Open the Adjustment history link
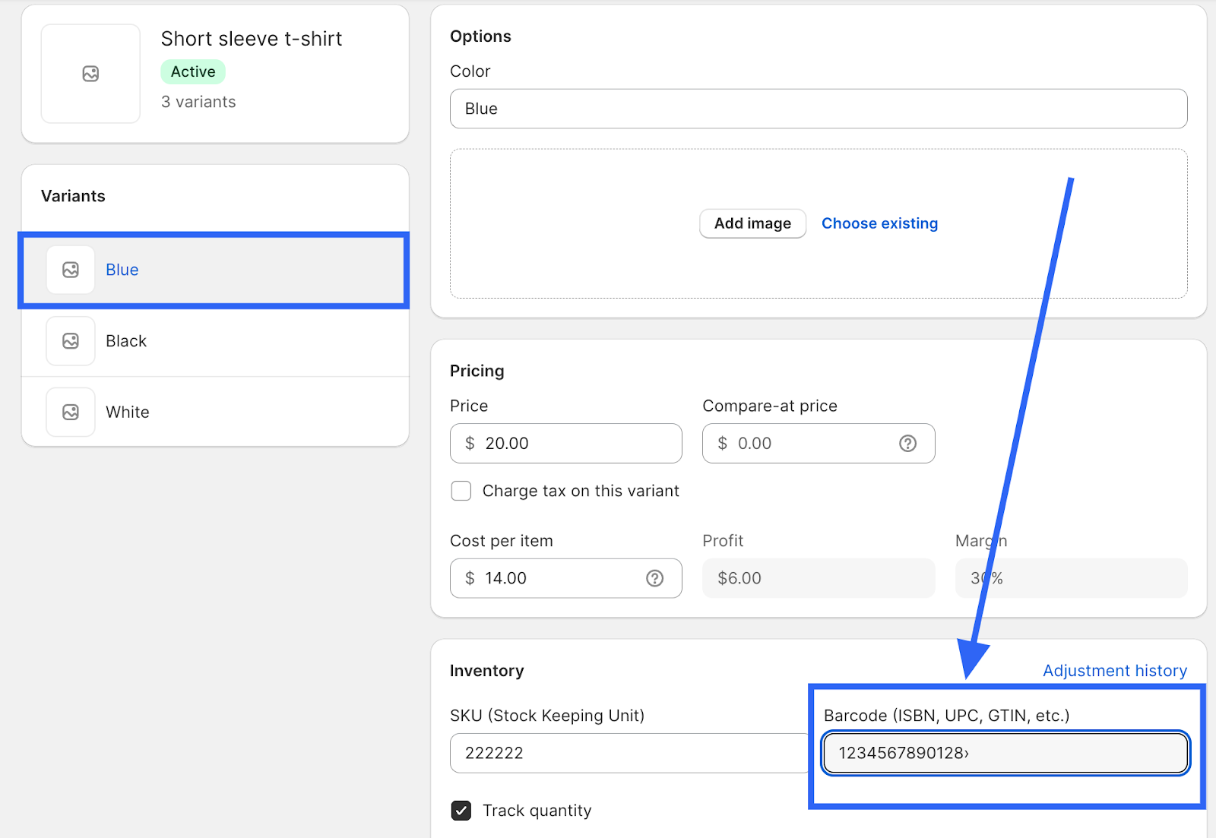1216x838 pixels. (1115, 671)
